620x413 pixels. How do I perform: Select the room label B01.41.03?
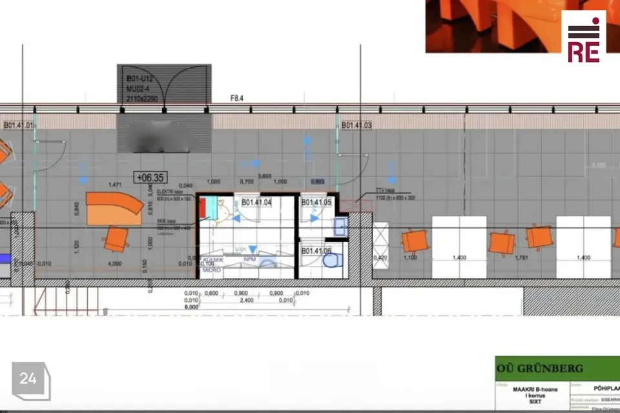tap(356, 125)
